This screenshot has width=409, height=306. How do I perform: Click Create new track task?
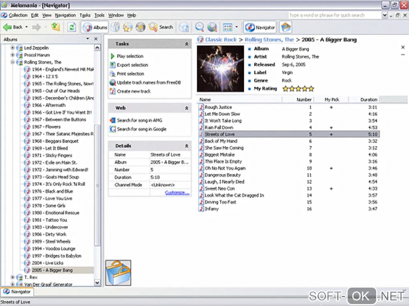click(134, 91)
